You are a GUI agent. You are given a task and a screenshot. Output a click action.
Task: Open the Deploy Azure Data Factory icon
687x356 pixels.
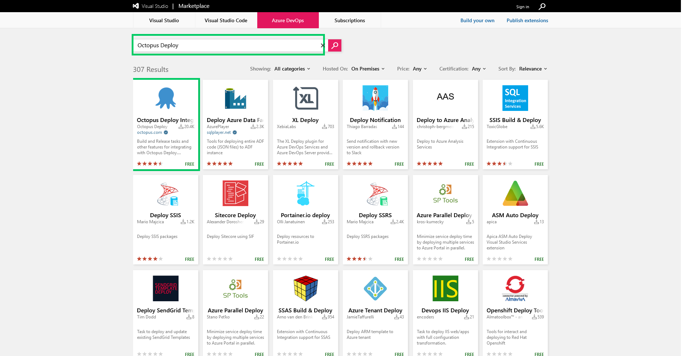tap(235, 98)
